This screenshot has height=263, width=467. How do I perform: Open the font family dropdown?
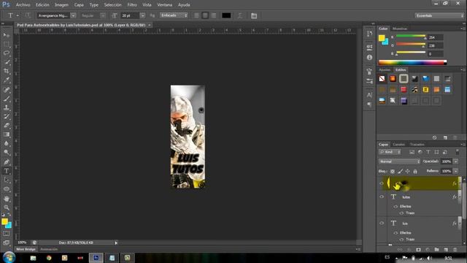point(73,15)
